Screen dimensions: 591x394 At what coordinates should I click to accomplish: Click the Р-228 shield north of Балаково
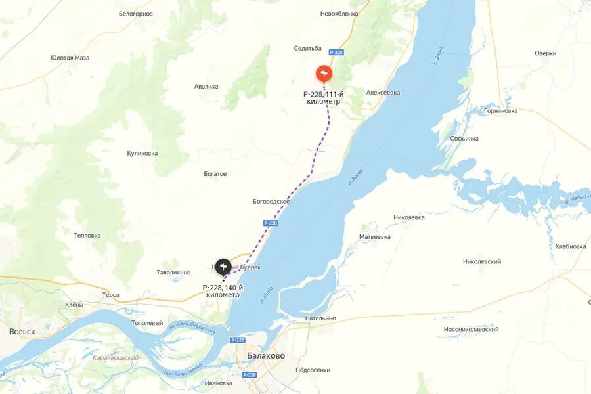[238, 340]
